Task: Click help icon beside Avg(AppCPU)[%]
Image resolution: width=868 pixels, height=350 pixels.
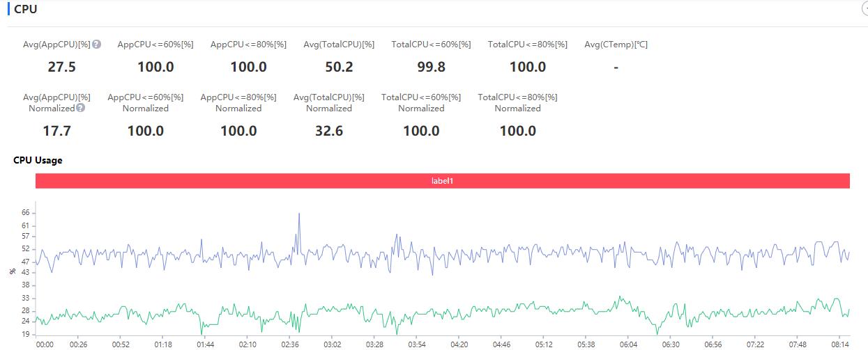Action: coord(97,45)
